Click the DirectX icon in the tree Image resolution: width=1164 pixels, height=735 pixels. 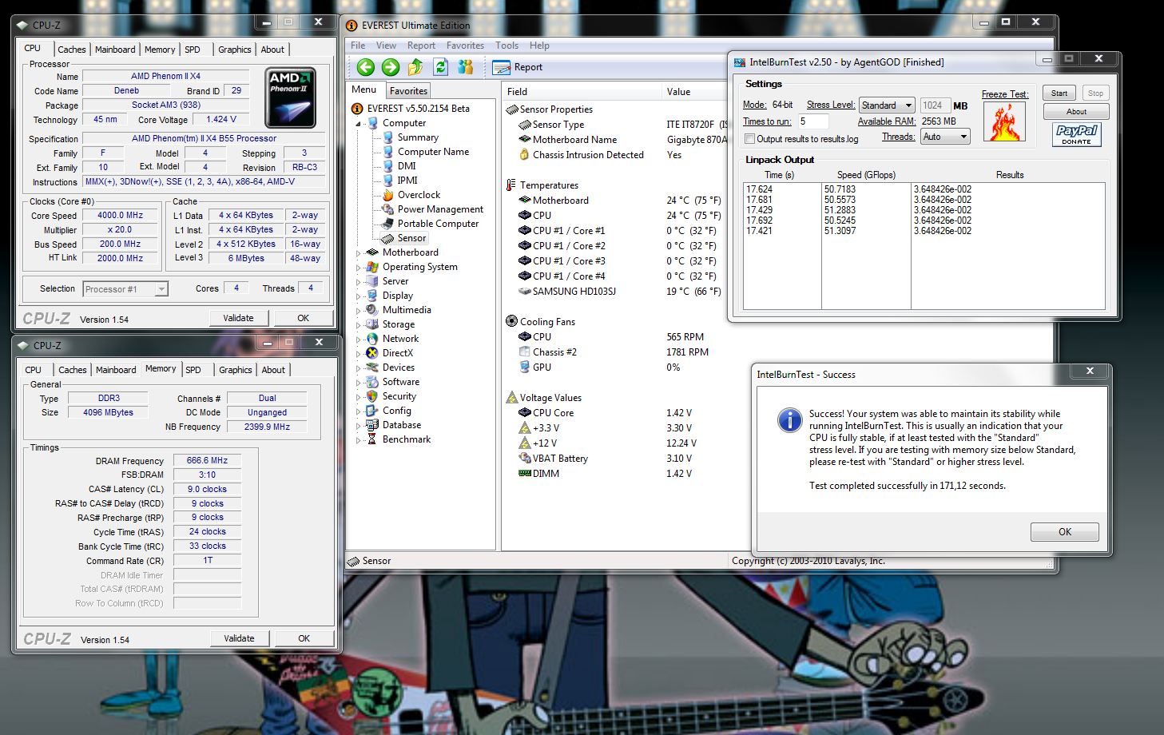[372, 353]
